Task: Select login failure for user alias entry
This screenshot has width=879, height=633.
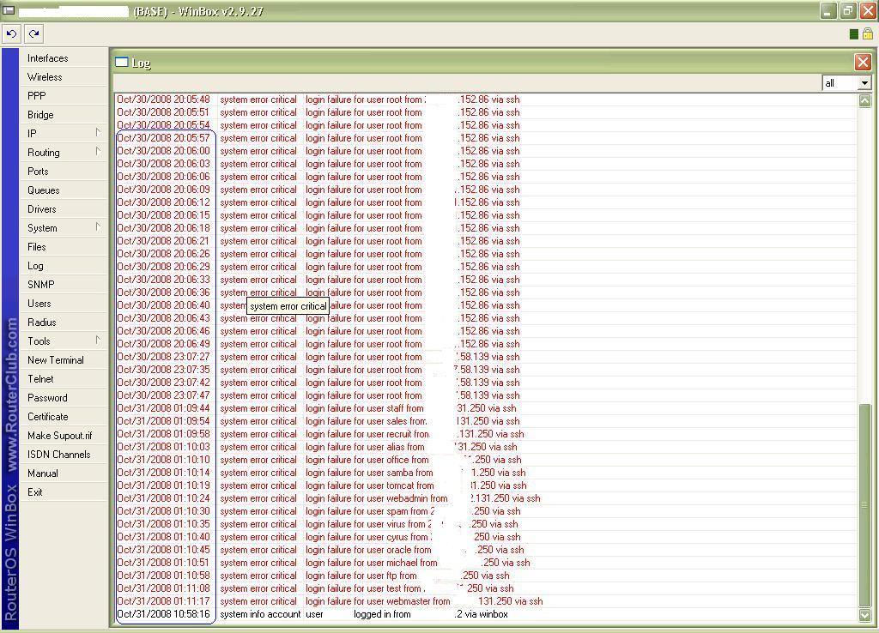Action: (486, 448)
